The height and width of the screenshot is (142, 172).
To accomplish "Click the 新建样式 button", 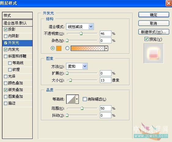I will pyautogui.click(x=154, y=32).
